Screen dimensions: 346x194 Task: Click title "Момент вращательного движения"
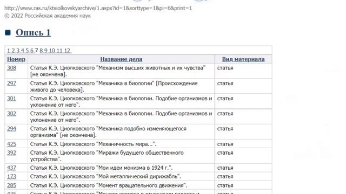click(x=109, y=185)
